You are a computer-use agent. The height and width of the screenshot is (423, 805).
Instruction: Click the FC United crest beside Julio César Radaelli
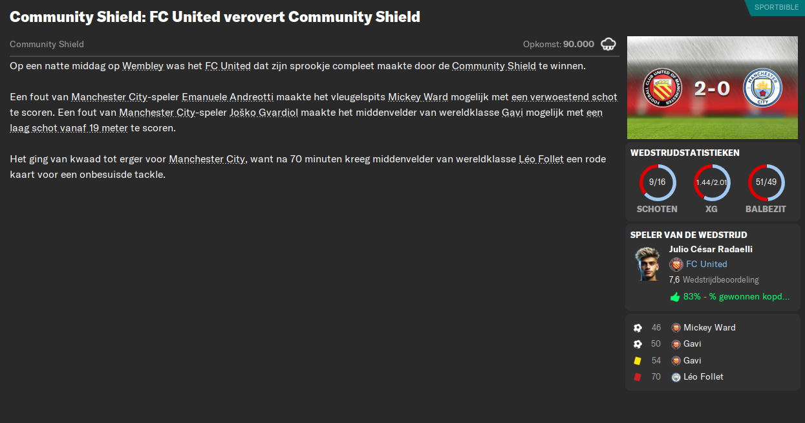tap(677, 264)
